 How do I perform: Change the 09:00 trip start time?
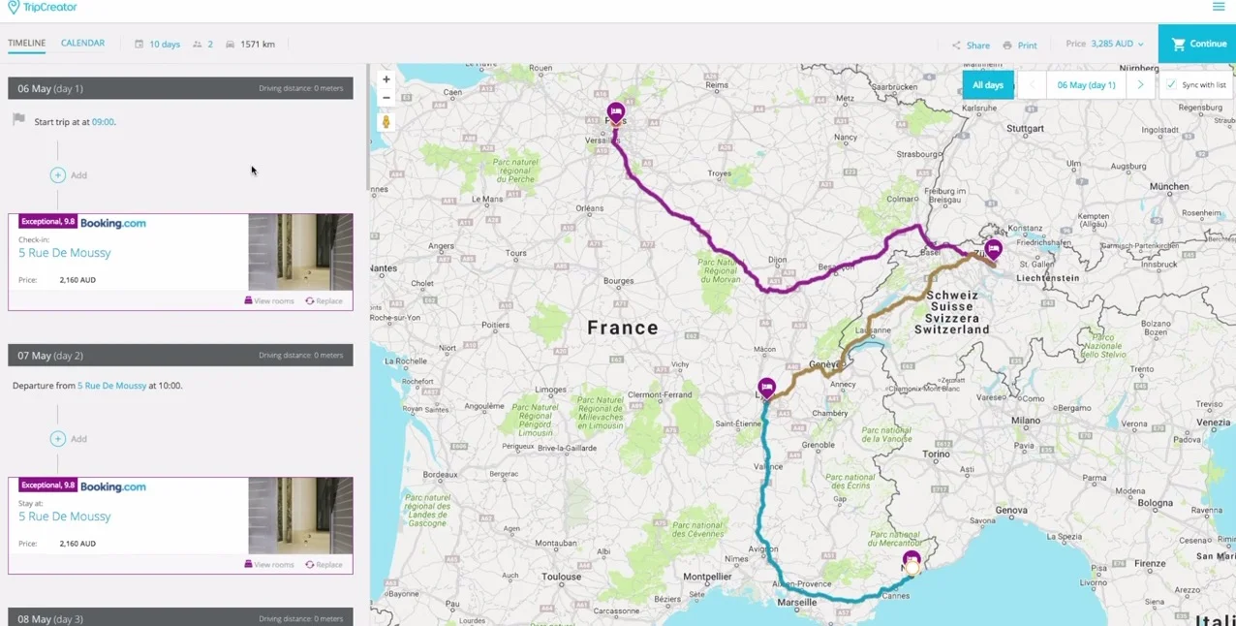click(103, 122)
